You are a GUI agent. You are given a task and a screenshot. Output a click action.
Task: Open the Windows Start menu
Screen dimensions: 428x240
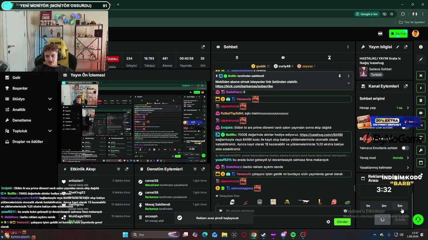click(125, 235)
